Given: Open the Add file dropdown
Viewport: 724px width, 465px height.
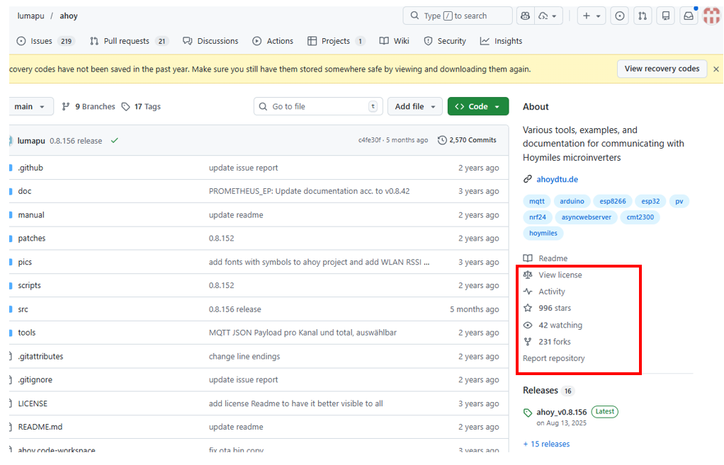Looking at the screenshot, I should pyautogui.click(x=415, y=106).
